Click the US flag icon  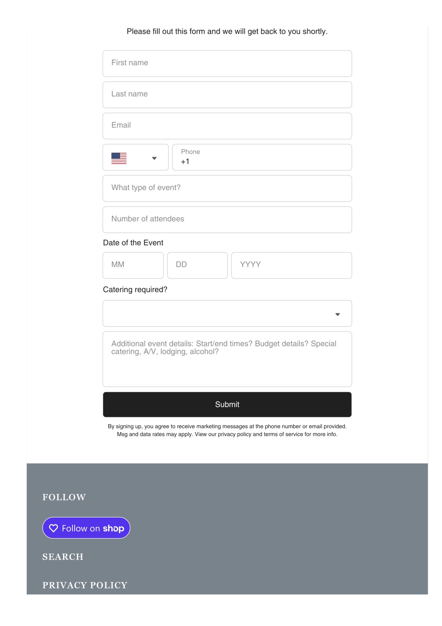(119, 158)
